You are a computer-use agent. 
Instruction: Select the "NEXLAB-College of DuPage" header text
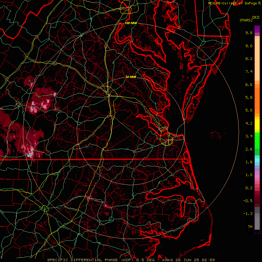(233, 3)
